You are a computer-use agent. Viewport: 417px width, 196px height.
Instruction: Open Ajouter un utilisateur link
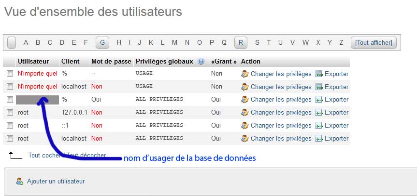(x=56, y=182)
